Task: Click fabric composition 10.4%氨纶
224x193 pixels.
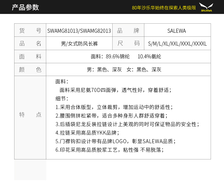Action: [x=149, y=56]
